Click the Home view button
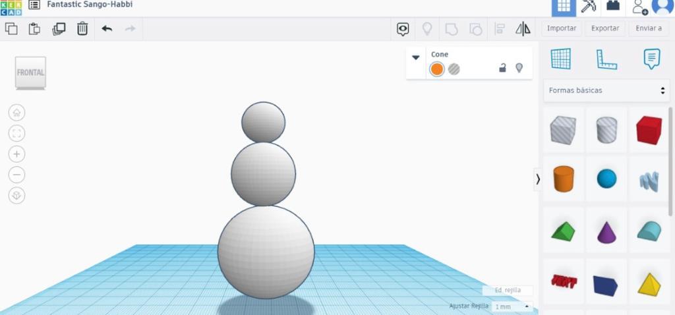Viewport: 675px width, 315px height. click(16, 113)
